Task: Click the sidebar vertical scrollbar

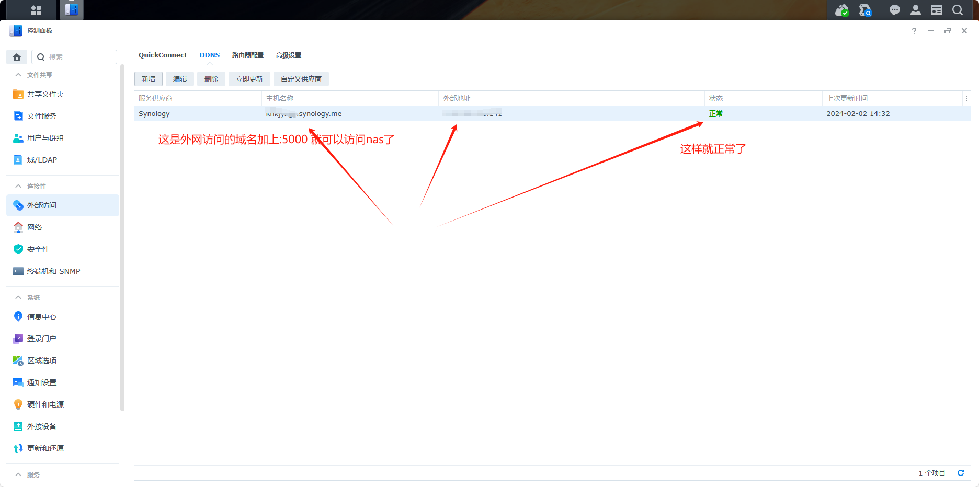Action: coord(122,235)
